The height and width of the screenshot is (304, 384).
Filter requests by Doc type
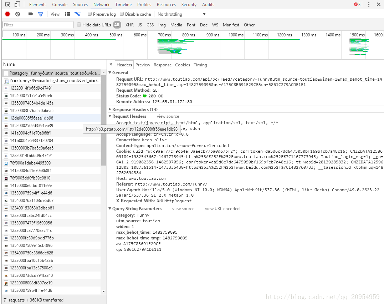coord(204,25)
